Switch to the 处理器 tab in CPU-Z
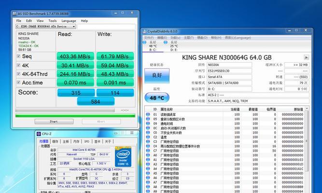Image resolution: width=322 pixels, height=193 pixels. pos(44,141)
